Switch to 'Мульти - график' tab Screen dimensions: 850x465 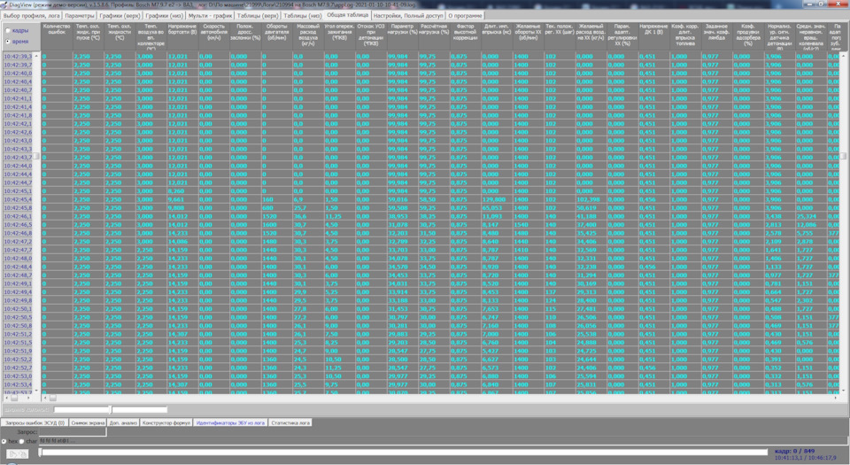(x=211, y=16)
